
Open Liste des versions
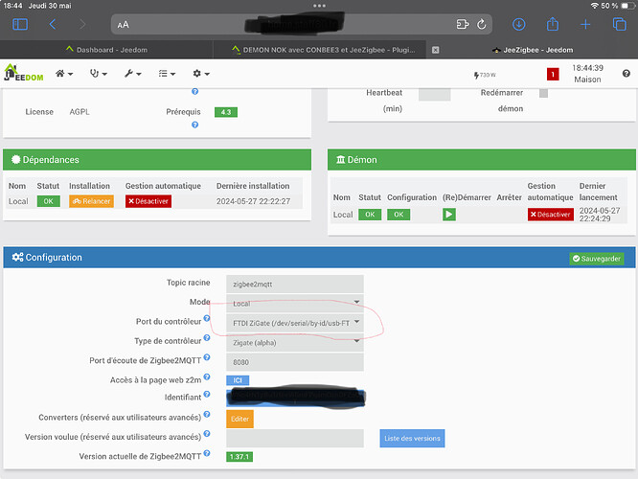click(412, 439)
